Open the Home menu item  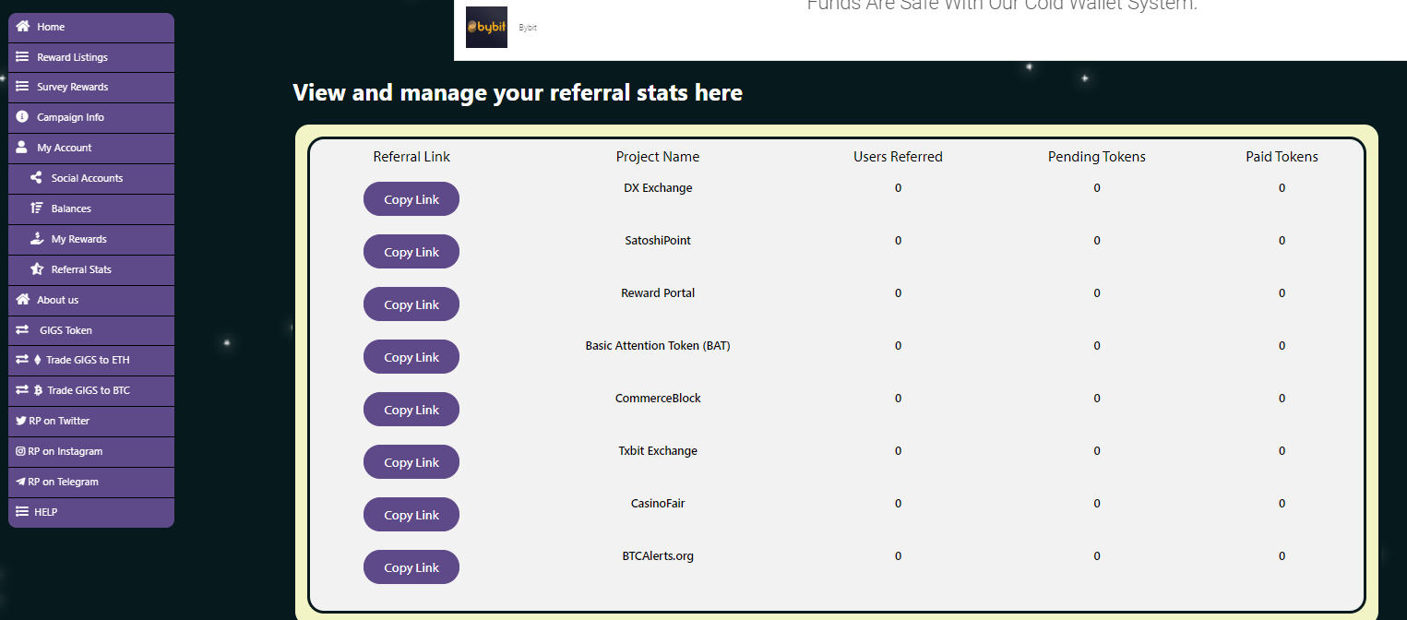pyautogui.click(x=91, y=28)
